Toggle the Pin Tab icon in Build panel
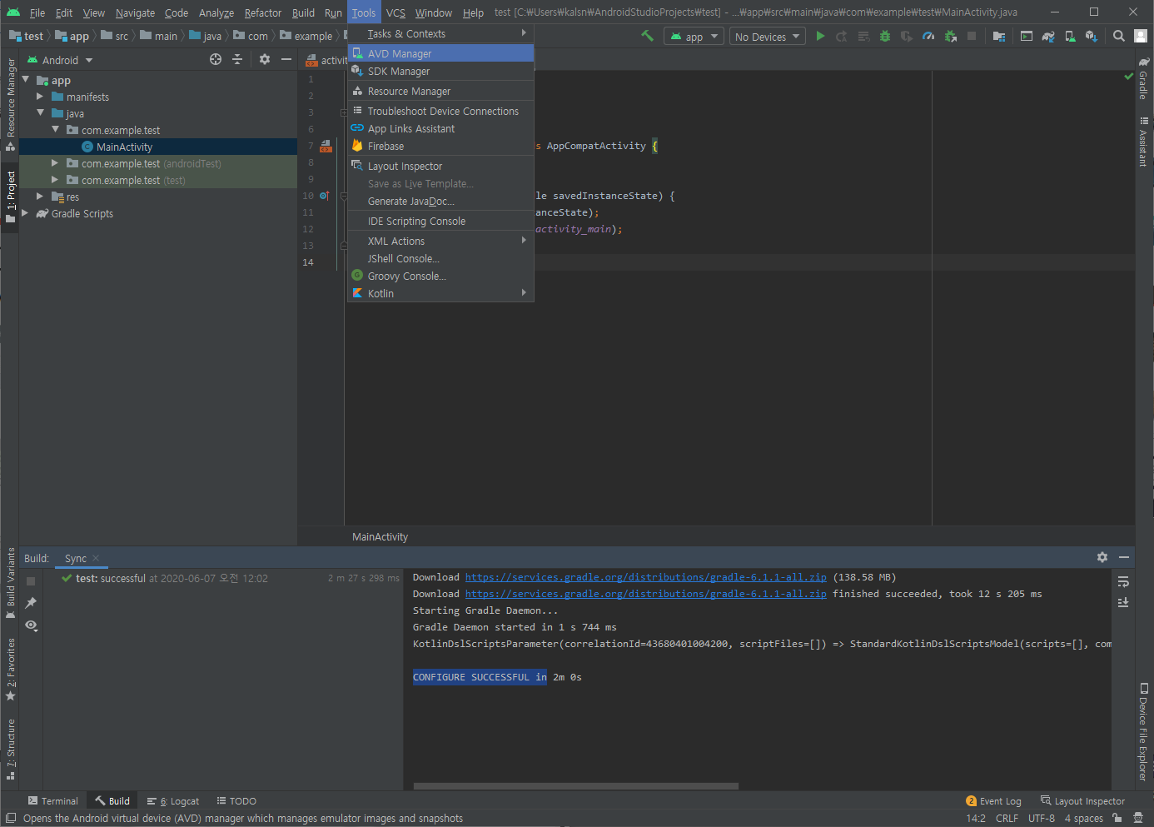1154x827 pixels. point(31,603)
